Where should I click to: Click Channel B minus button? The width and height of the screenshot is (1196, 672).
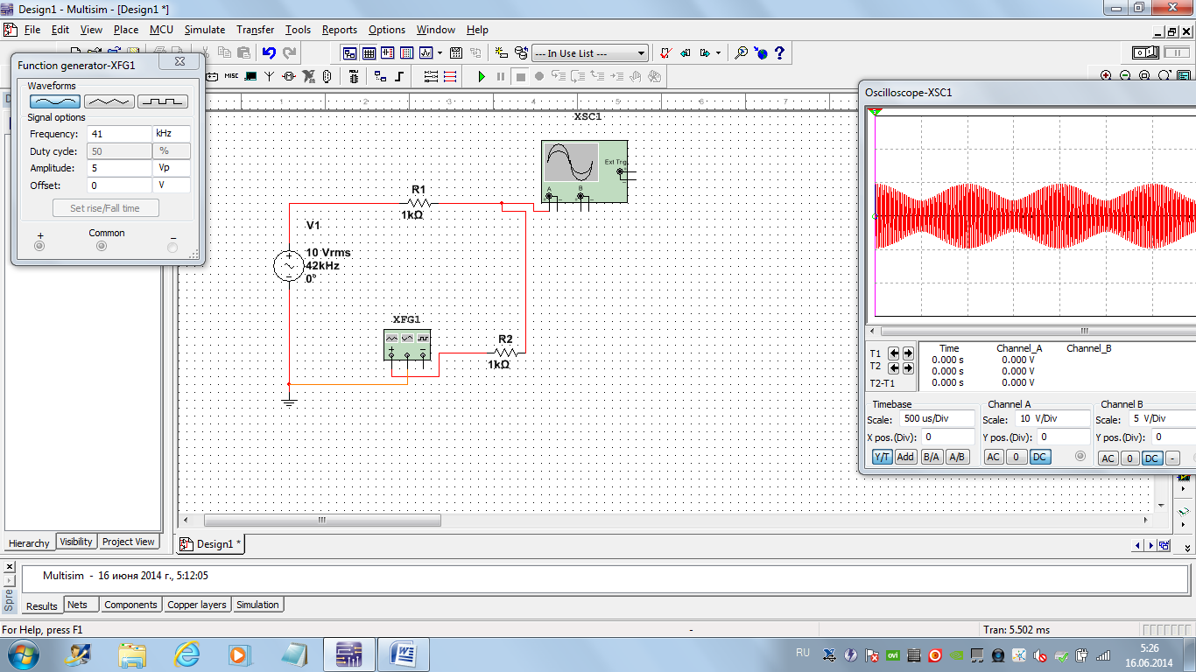point(1173,458)
